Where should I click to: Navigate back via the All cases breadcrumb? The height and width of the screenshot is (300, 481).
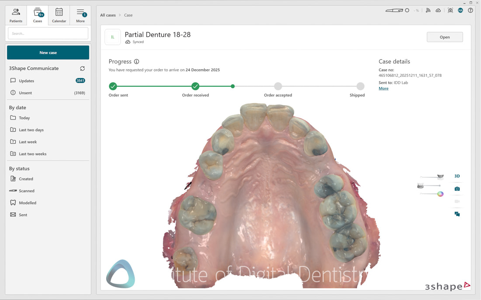point(108,15)
